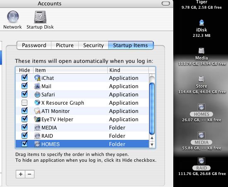Click the HOMES folder icon in list

point(37,144)
